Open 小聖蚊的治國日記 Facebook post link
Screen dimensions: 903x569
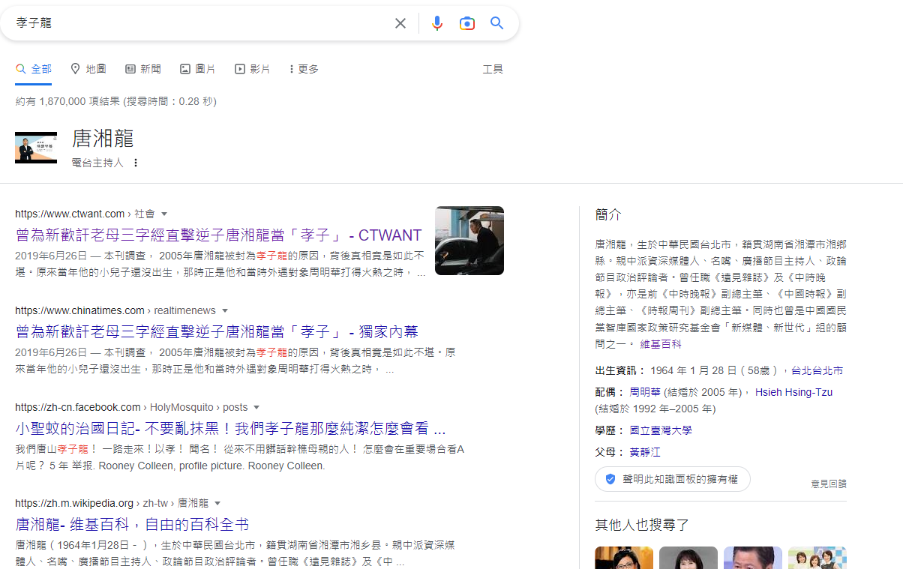tap(230, 429)
